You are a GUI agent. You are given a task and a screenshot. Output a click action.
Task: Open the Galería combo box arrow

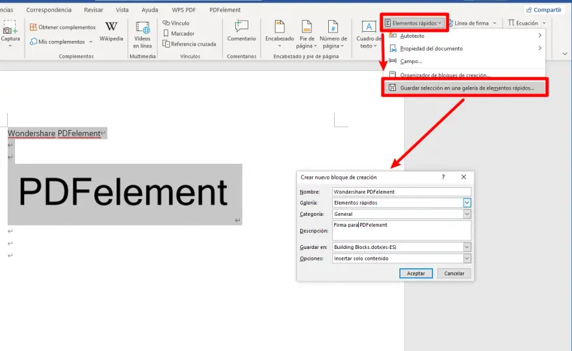pyautogui.click(x=467, y=203)
